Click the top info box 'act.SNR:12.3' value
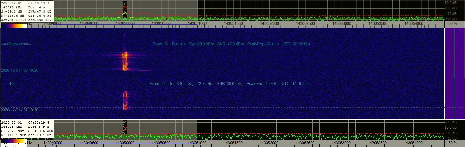This screenshot has width=465, height=147. click(x=41, y=20)
